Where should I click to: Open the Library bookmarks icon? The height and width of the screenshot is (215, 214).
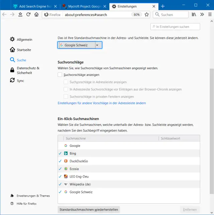click(194, 14)
